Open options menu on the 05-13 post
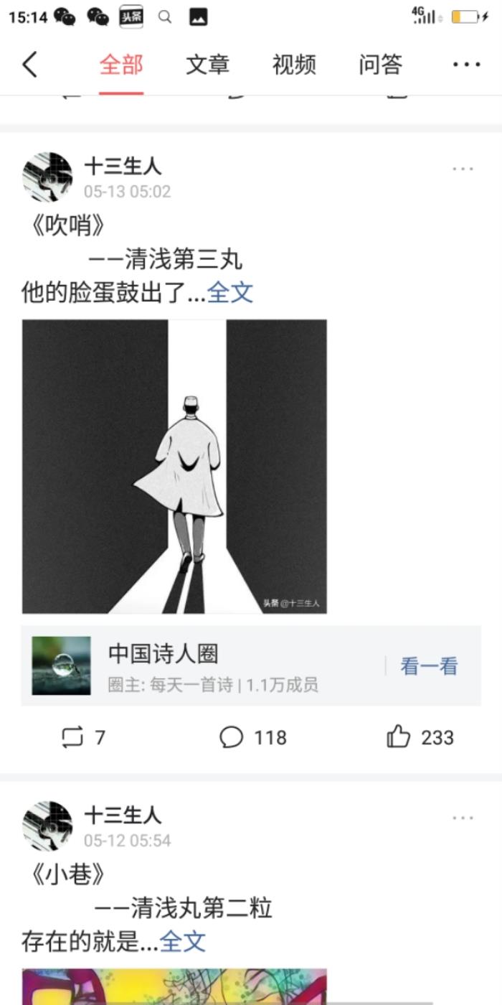Screen dimensions: 502x1005 [463, 169]
